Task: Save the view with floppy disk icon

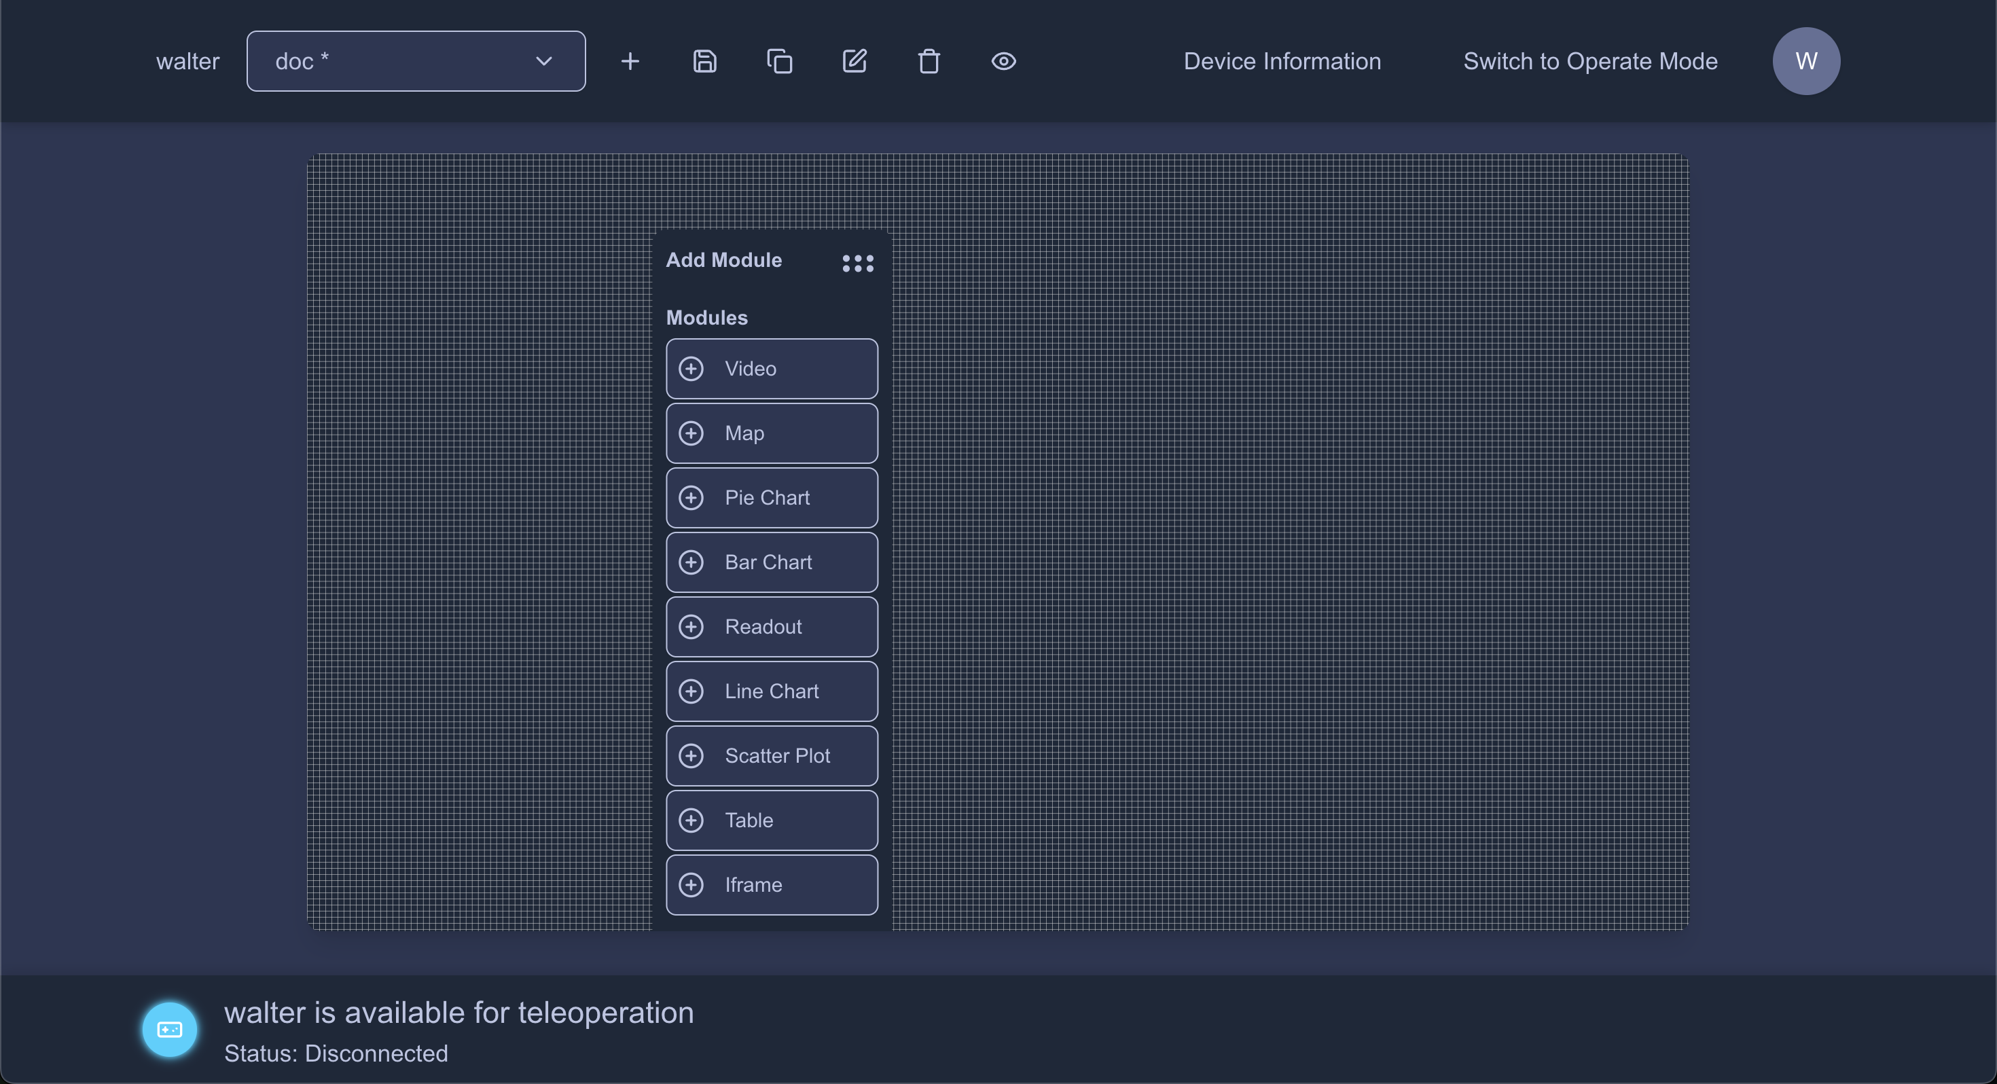Action: click(x=704, y=61)
